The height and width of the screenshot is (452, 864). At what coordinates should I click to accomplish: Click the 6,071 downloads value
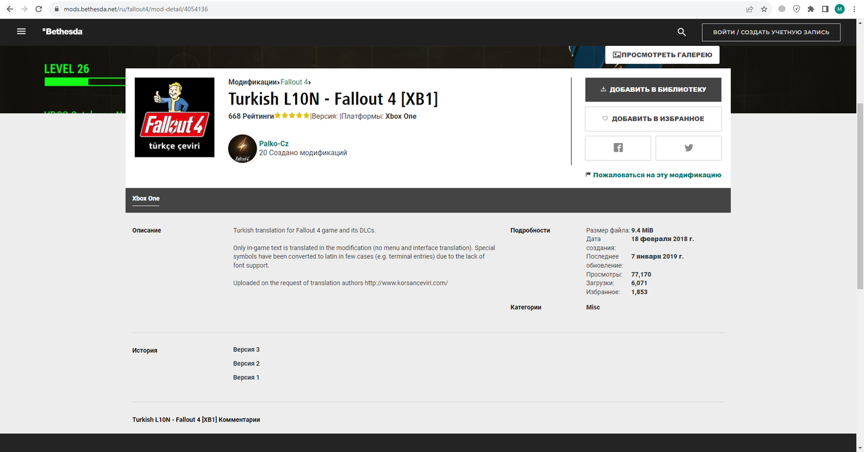point(639,283)
